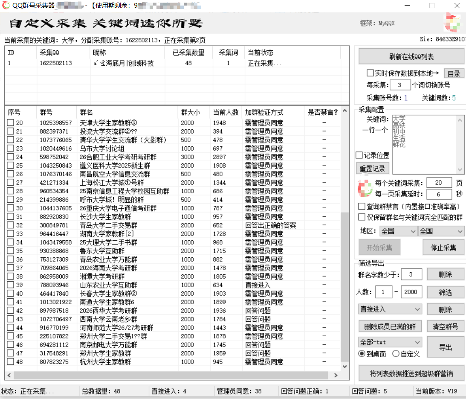The image size is (466, 399).
Task: Click the minimum 人数 input showing 1
Action: point(384,292)
